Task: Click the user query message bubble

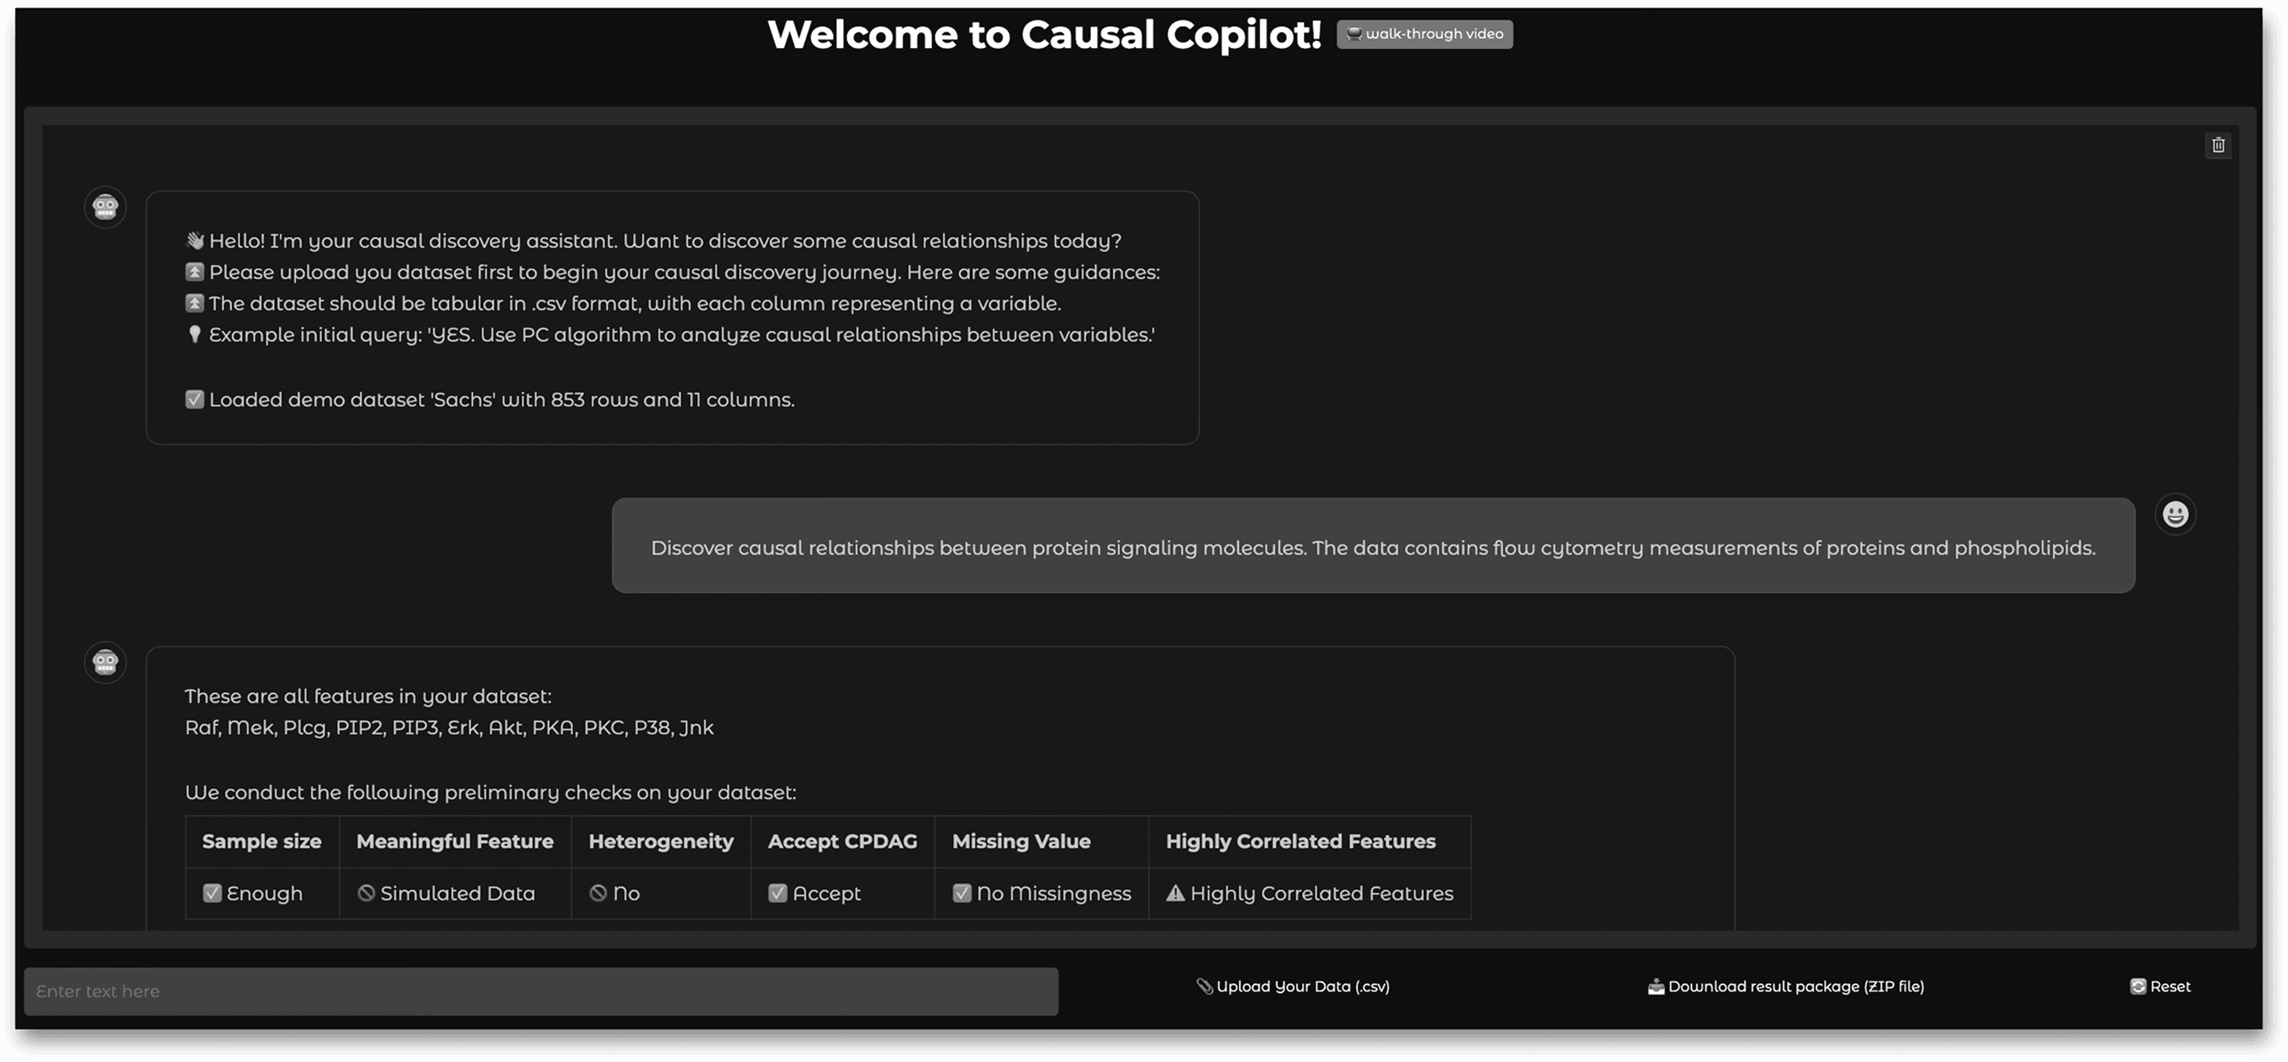Action: (1373, 547)
